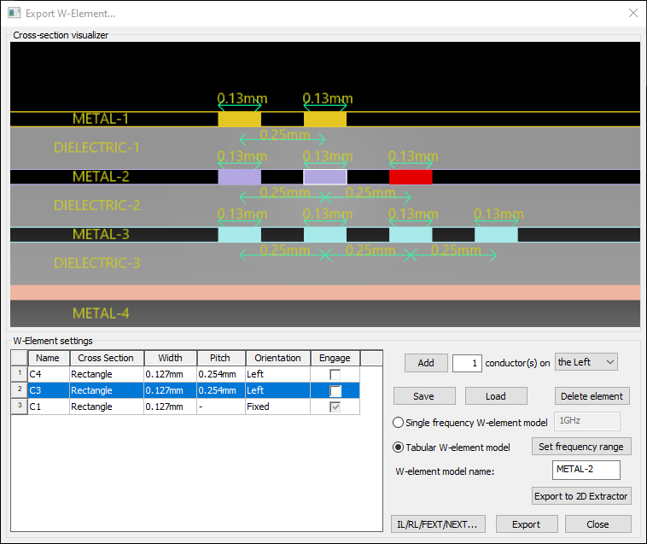647x544 pixels.
Task: Toggle the Engage checkbox for C3
Action: pos(335,390)
